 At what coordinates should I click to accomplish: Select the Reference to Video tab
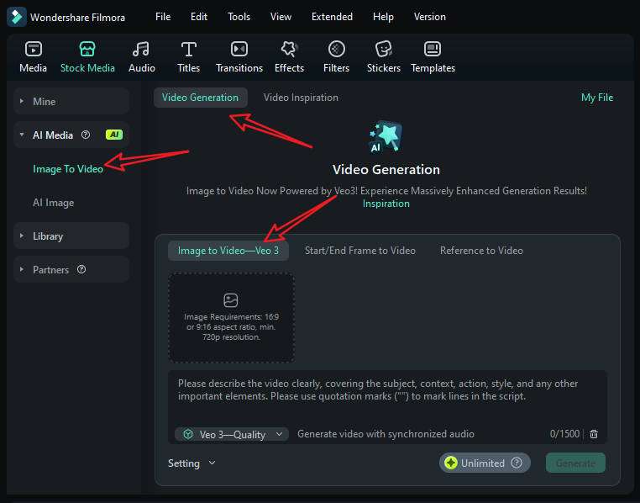pyautogui.click(x=481, y=251)
